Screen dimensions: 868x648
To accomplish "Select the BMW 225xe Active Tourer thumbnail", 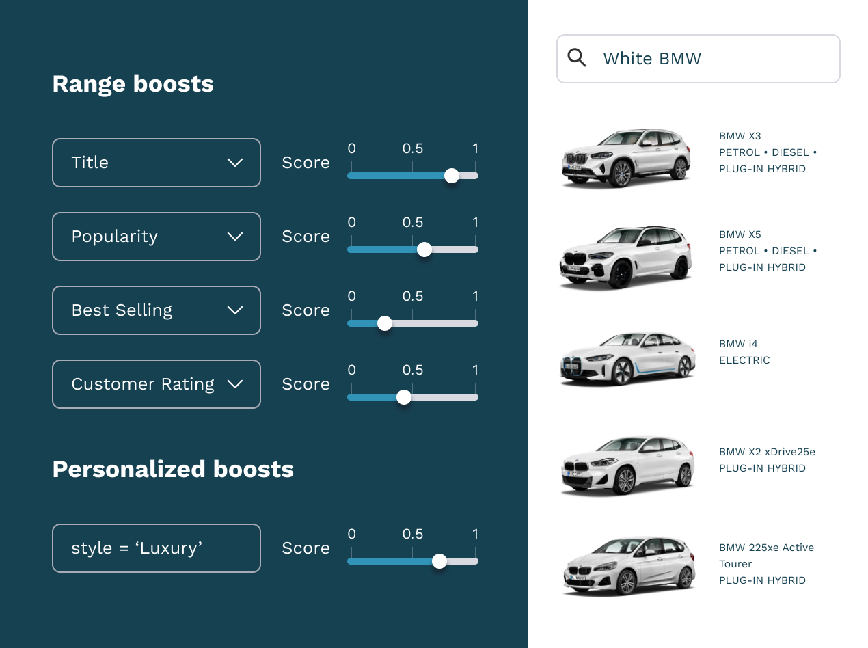I will pyautogui.click(x=629, y=565).
